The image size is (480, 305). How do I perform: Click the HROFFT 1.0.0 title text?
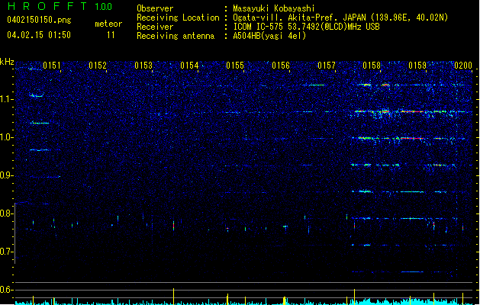coord(60,6)
